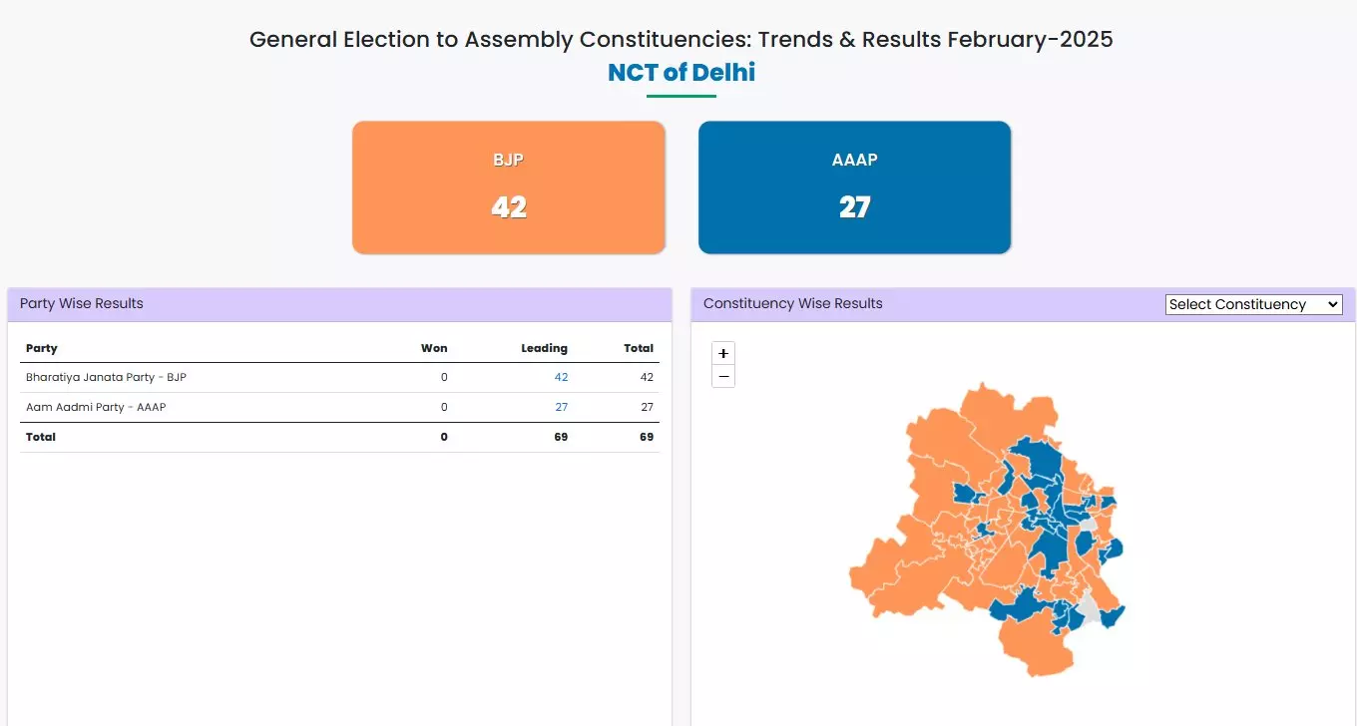Click the map zoom in plus button
This screenshot has height=726, width=1357.
coord(723,353)
